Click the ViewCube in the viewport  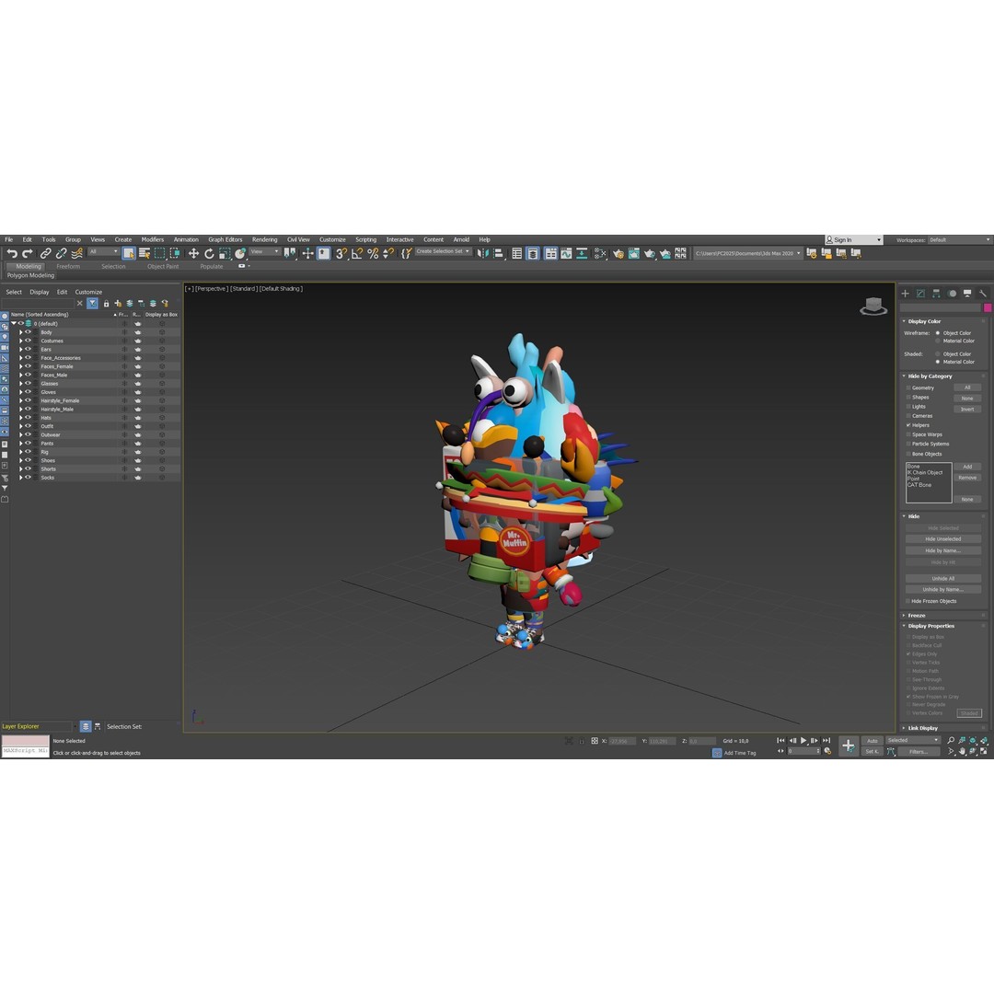pyautogui.click(x=873, y=306)
